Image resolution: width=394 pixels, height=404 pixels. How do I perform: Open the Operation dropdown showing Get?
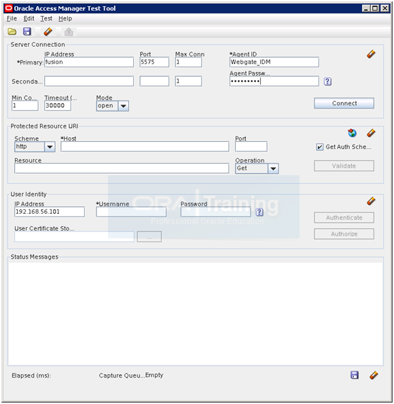257,168
